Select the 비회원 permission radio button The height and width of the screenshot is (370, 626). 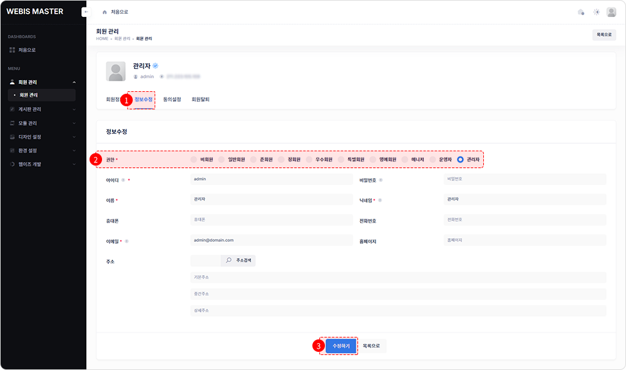click(x=195, y=160)
